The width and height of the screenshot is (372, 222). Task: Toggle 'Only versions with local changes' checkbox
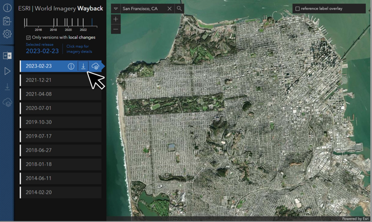click(28, 38)
